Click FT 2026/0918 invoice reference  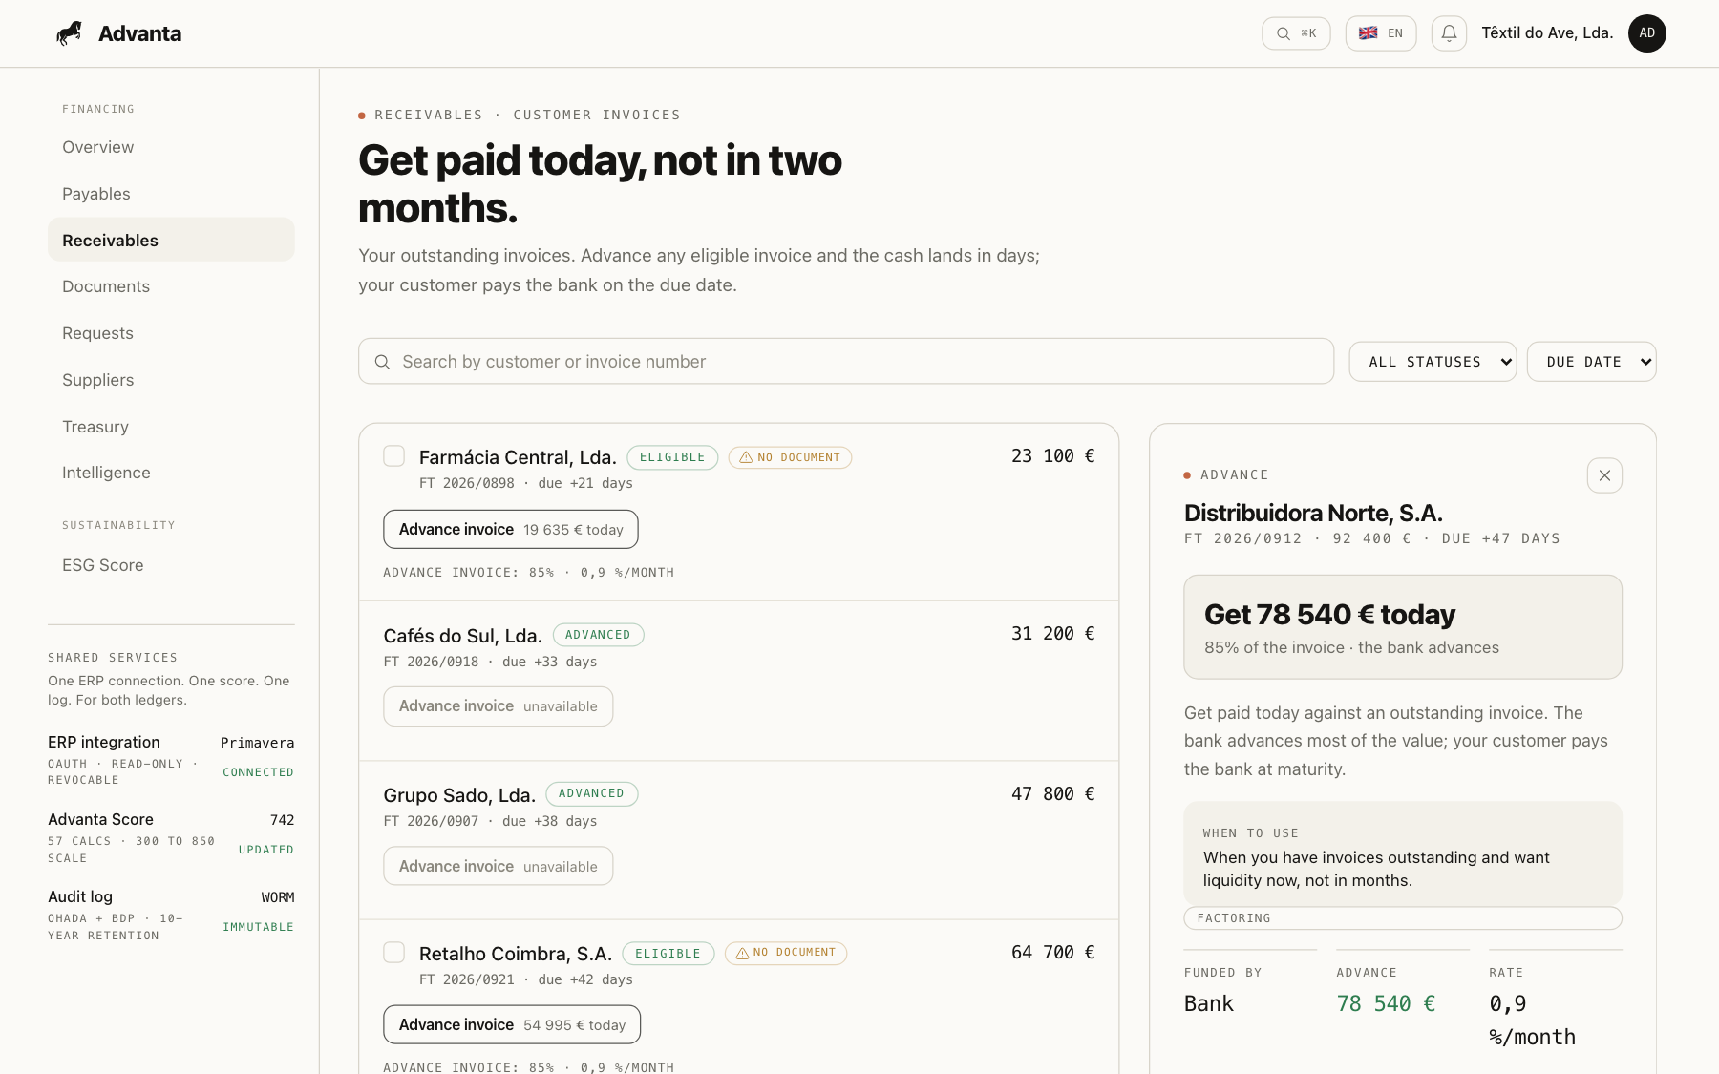point(431,662)
